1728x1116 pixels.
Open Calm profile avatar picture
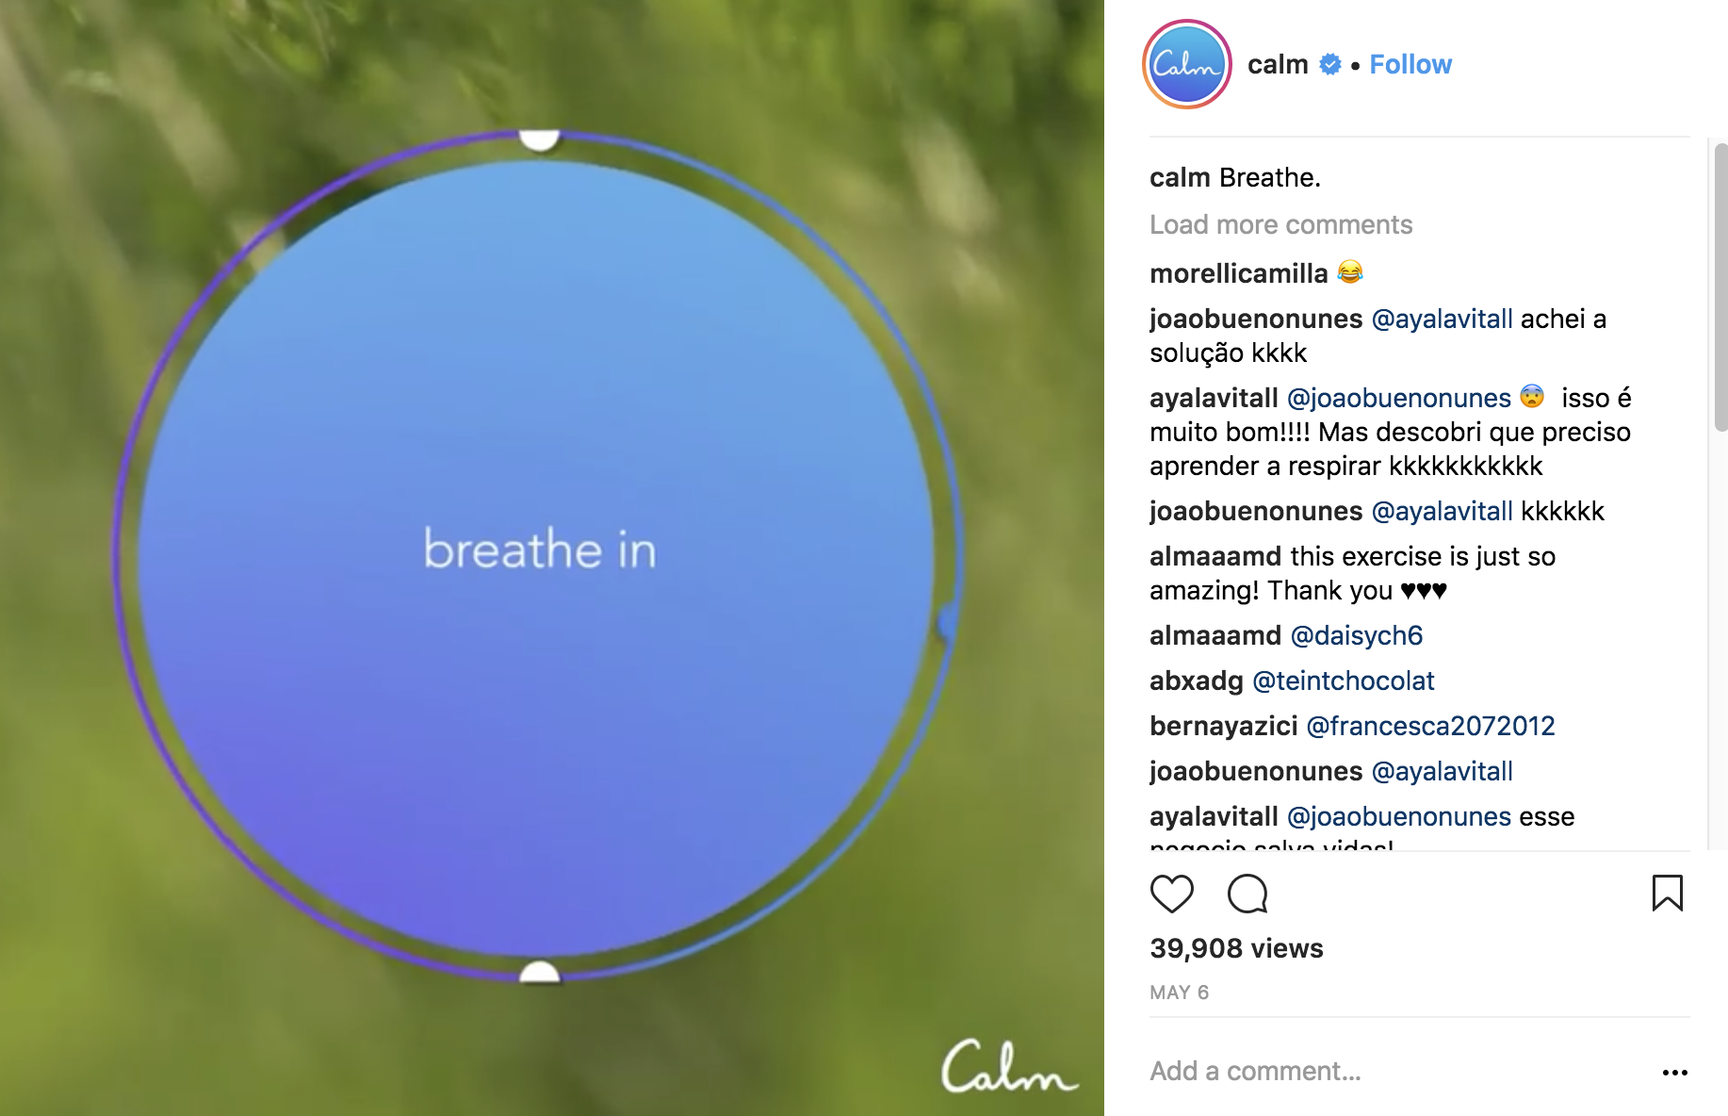click(1187, 64)
